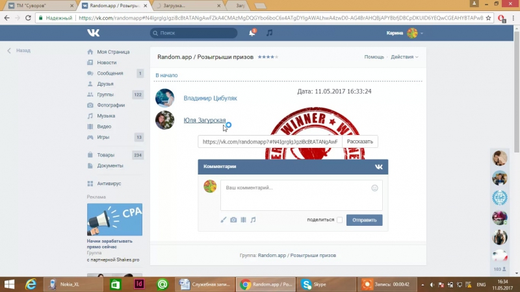520x292 pixels.
Task: Click the emoji smiley in comment box
Action: coord(374,188)
